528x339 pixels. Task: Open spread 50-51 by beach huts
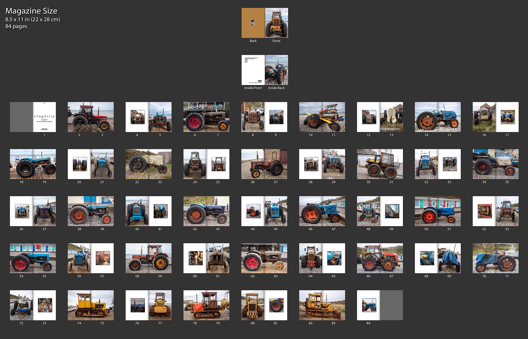tap(438, 211)
